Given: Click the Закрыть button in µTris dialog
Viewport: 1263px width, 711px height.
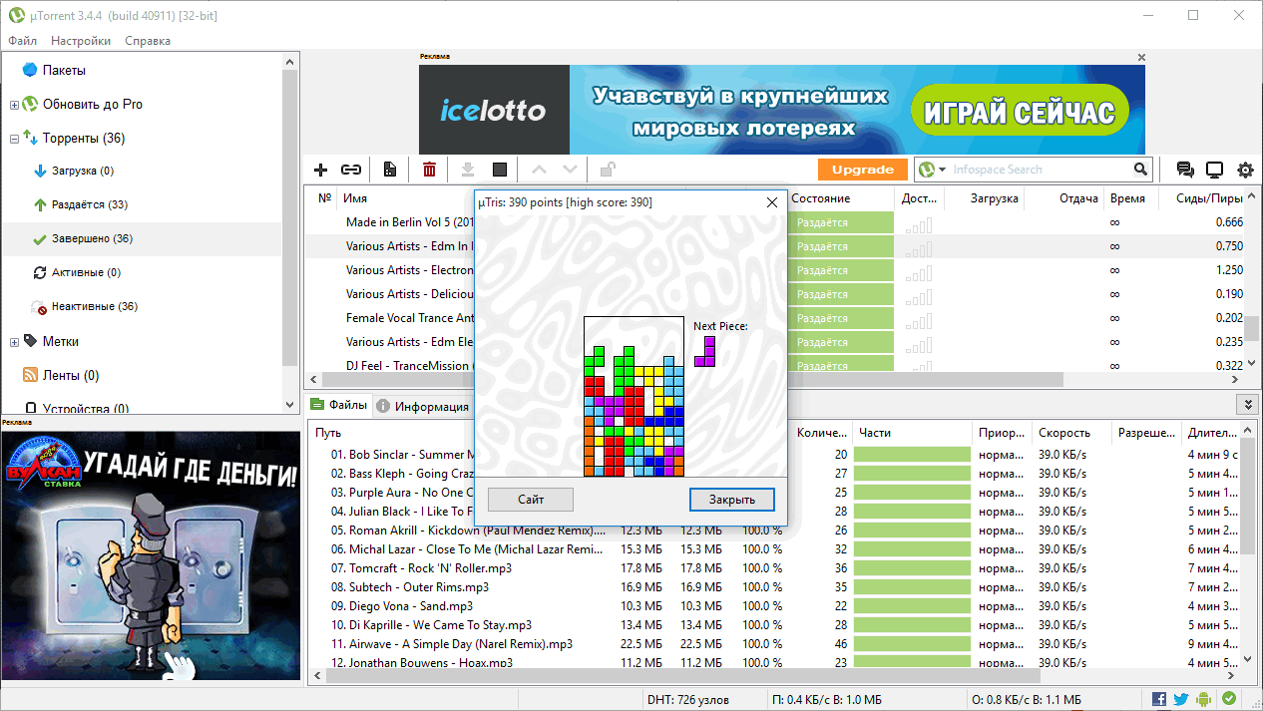Looking at the screenshot, I should 732,499.
